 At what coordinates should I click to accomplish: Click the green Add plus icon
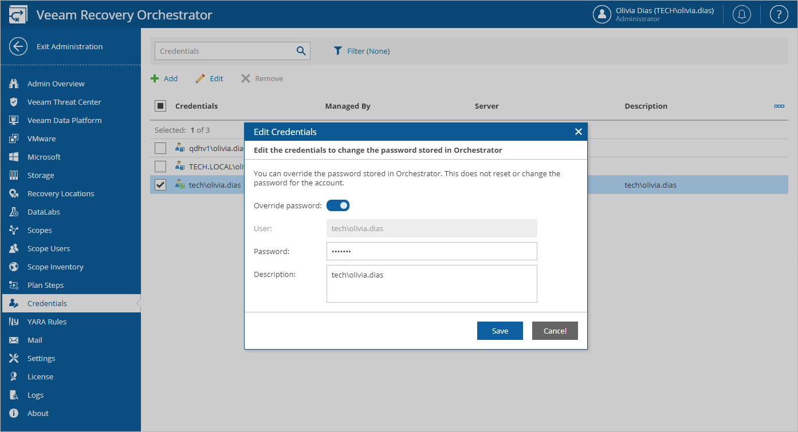point(155,78)
